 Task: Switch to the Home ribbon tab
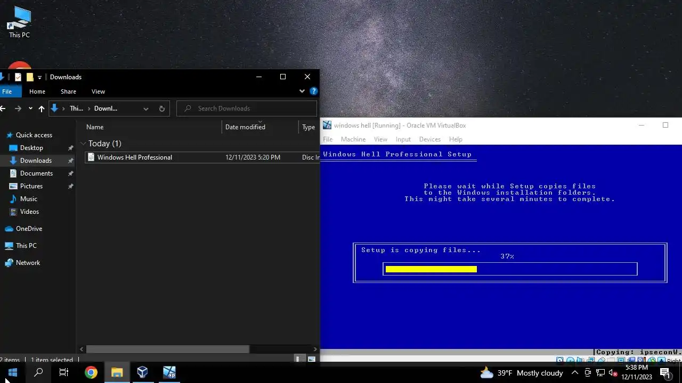(37, 91)
